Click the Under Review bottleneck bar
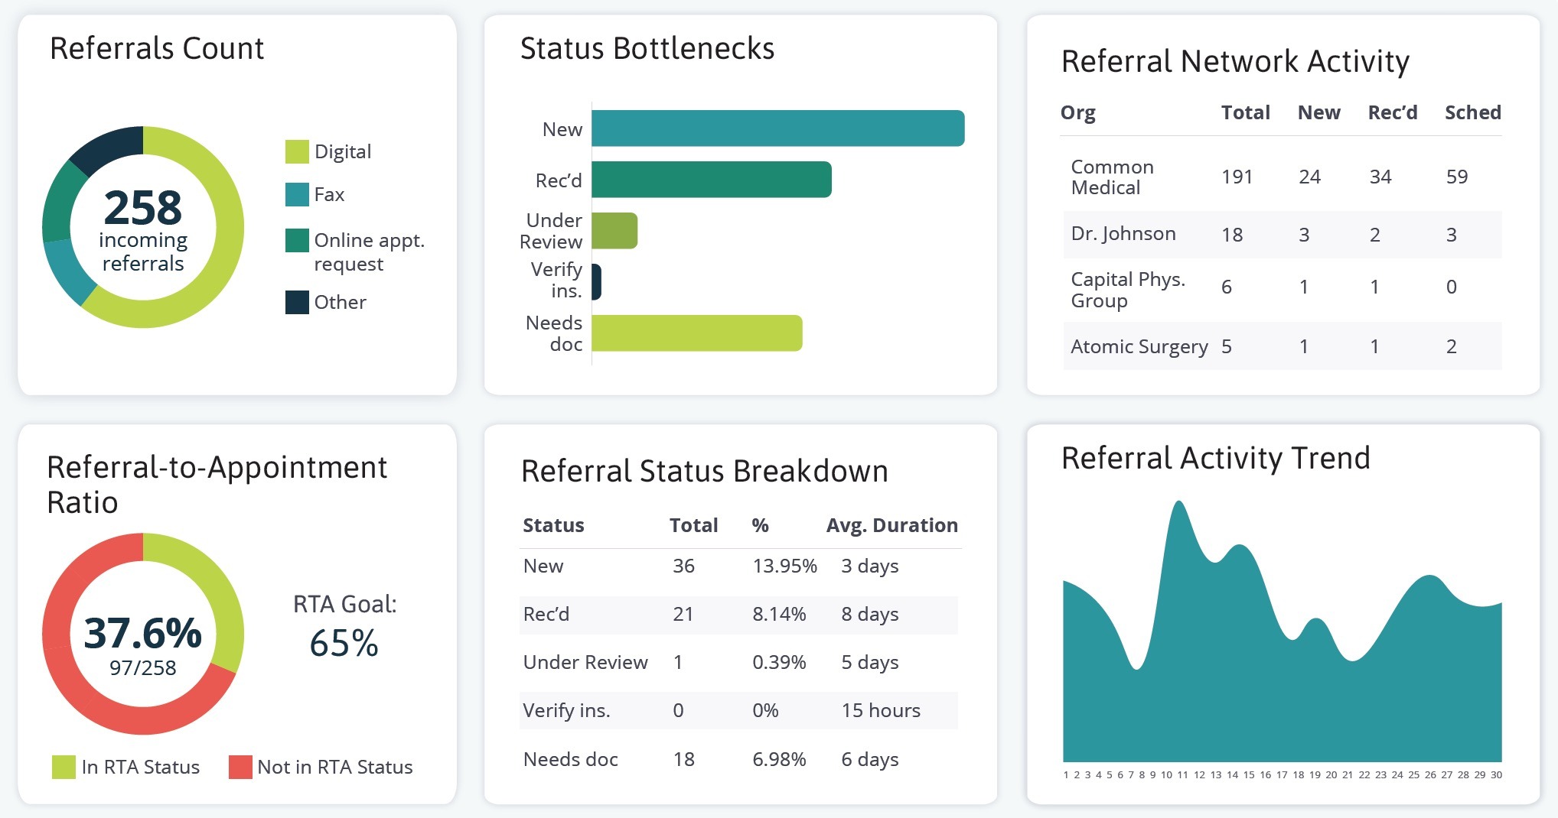 click(614, 231)
